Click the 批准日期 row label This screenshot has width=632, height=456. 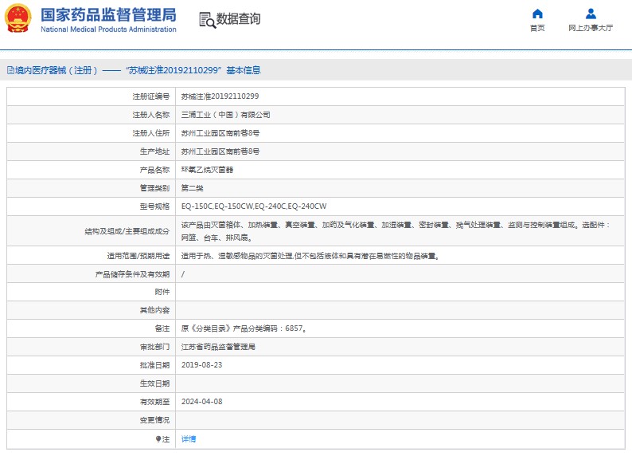pyautogui.click(x=154, y=365)
